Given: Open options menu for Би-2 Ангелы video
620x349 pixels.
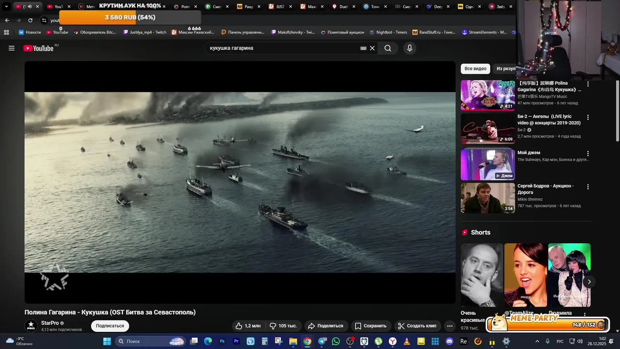Looking at the screenshot, I should [588, 117].
